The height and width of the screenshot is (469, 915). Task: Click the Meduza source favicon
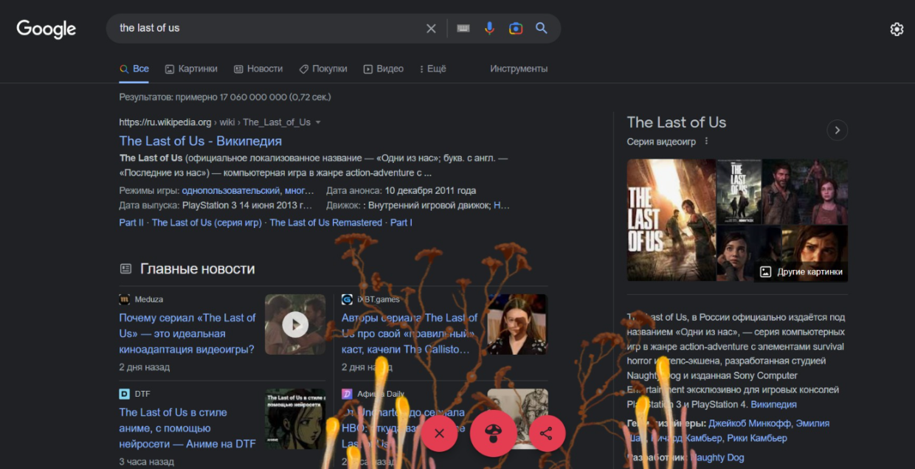pos(125,299)
